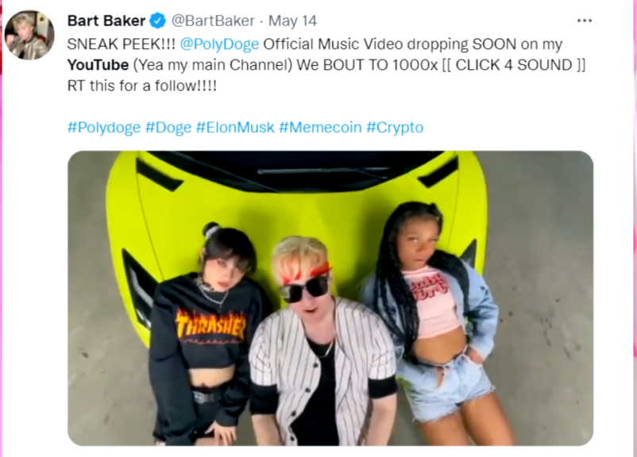Image resolution: width=637 pixels, height=457 pixels.
Task: Open the three-dot tweet options menu
Action: pos(585,21)
